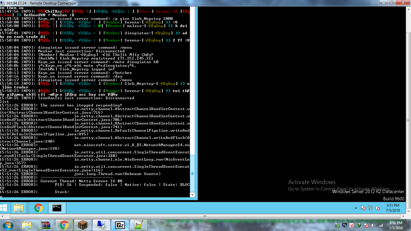This screenshot has width=411, height=231.
Task: Open the Minecraft crafting table taskbar icon
Action: click(x=82, y=225)
